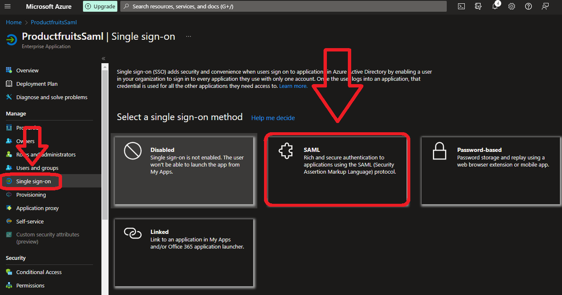The image size is (562, 295).
Task: Expand Custom security attributes preview entry
Action: 47,238
